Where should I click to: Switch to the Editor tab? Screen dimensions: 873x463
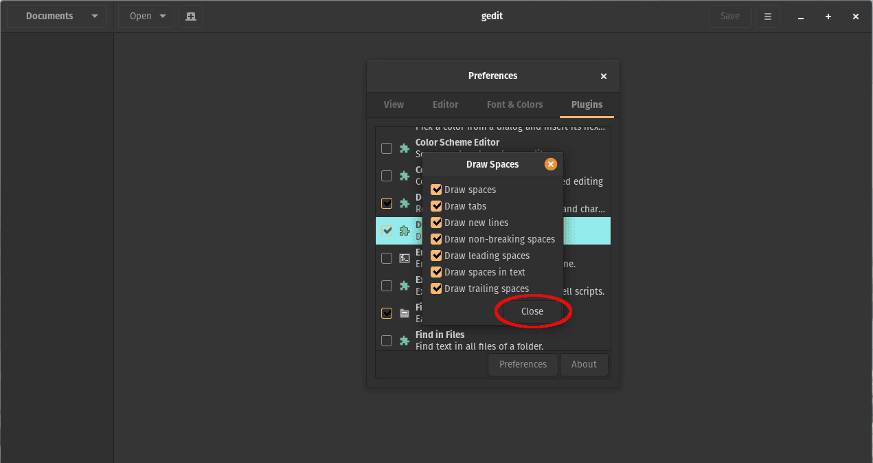click(x=445, y=104)
